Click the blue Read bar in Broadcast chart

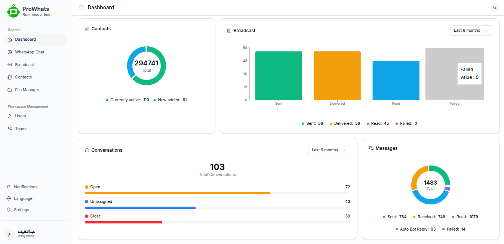pos(396,80)
